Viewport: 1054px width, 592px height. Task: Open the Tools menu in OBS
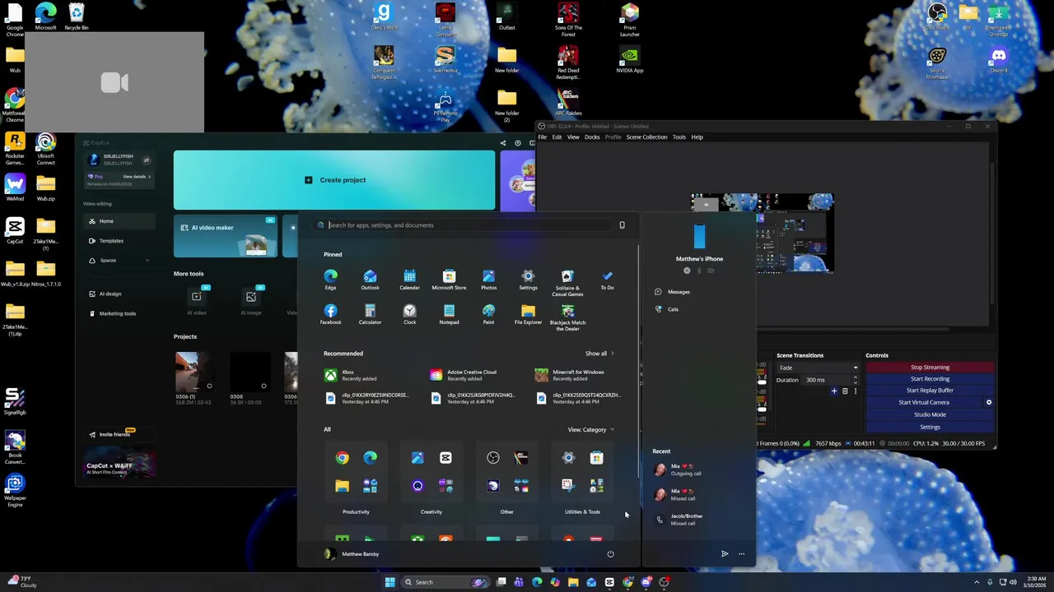[x=679, y=137]
